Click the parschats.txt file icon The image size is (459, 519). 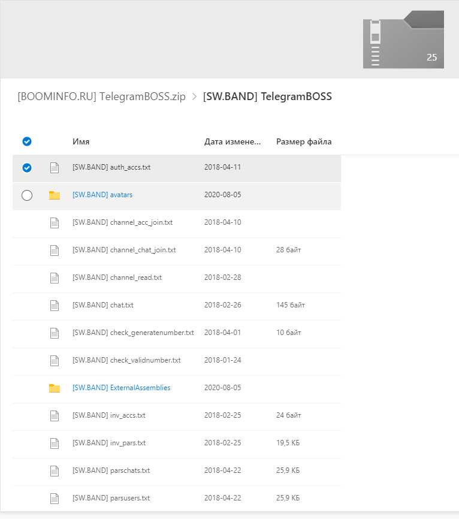[x=55, y=471]
